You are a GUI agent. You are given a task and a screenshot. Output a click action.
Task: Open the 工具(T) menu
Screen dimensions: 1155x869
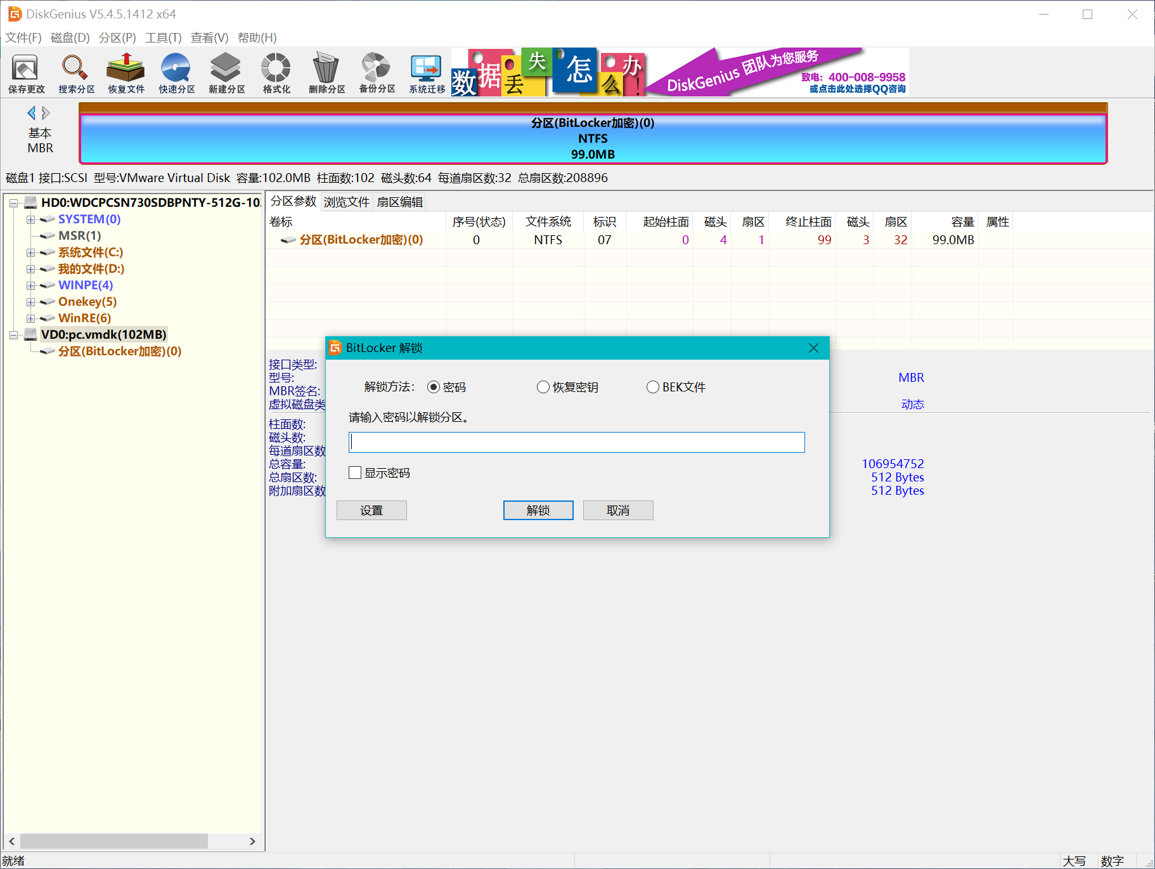click(164, 37)
